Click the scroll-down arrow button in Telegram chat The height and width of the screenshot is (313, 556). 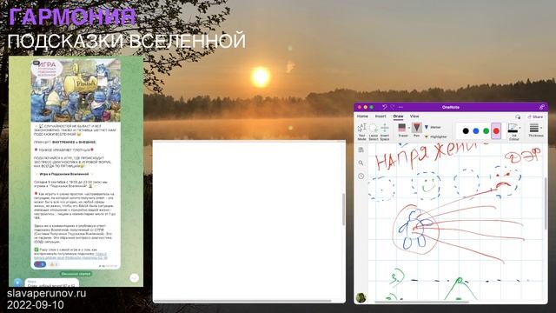[134, 278]
